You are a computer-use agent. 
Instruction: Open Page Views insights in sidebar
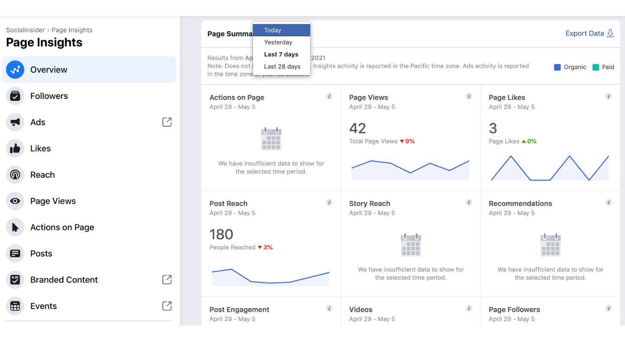(x=89, y=201)
